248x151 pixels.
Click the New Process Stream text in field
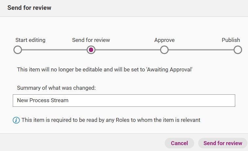43,100
